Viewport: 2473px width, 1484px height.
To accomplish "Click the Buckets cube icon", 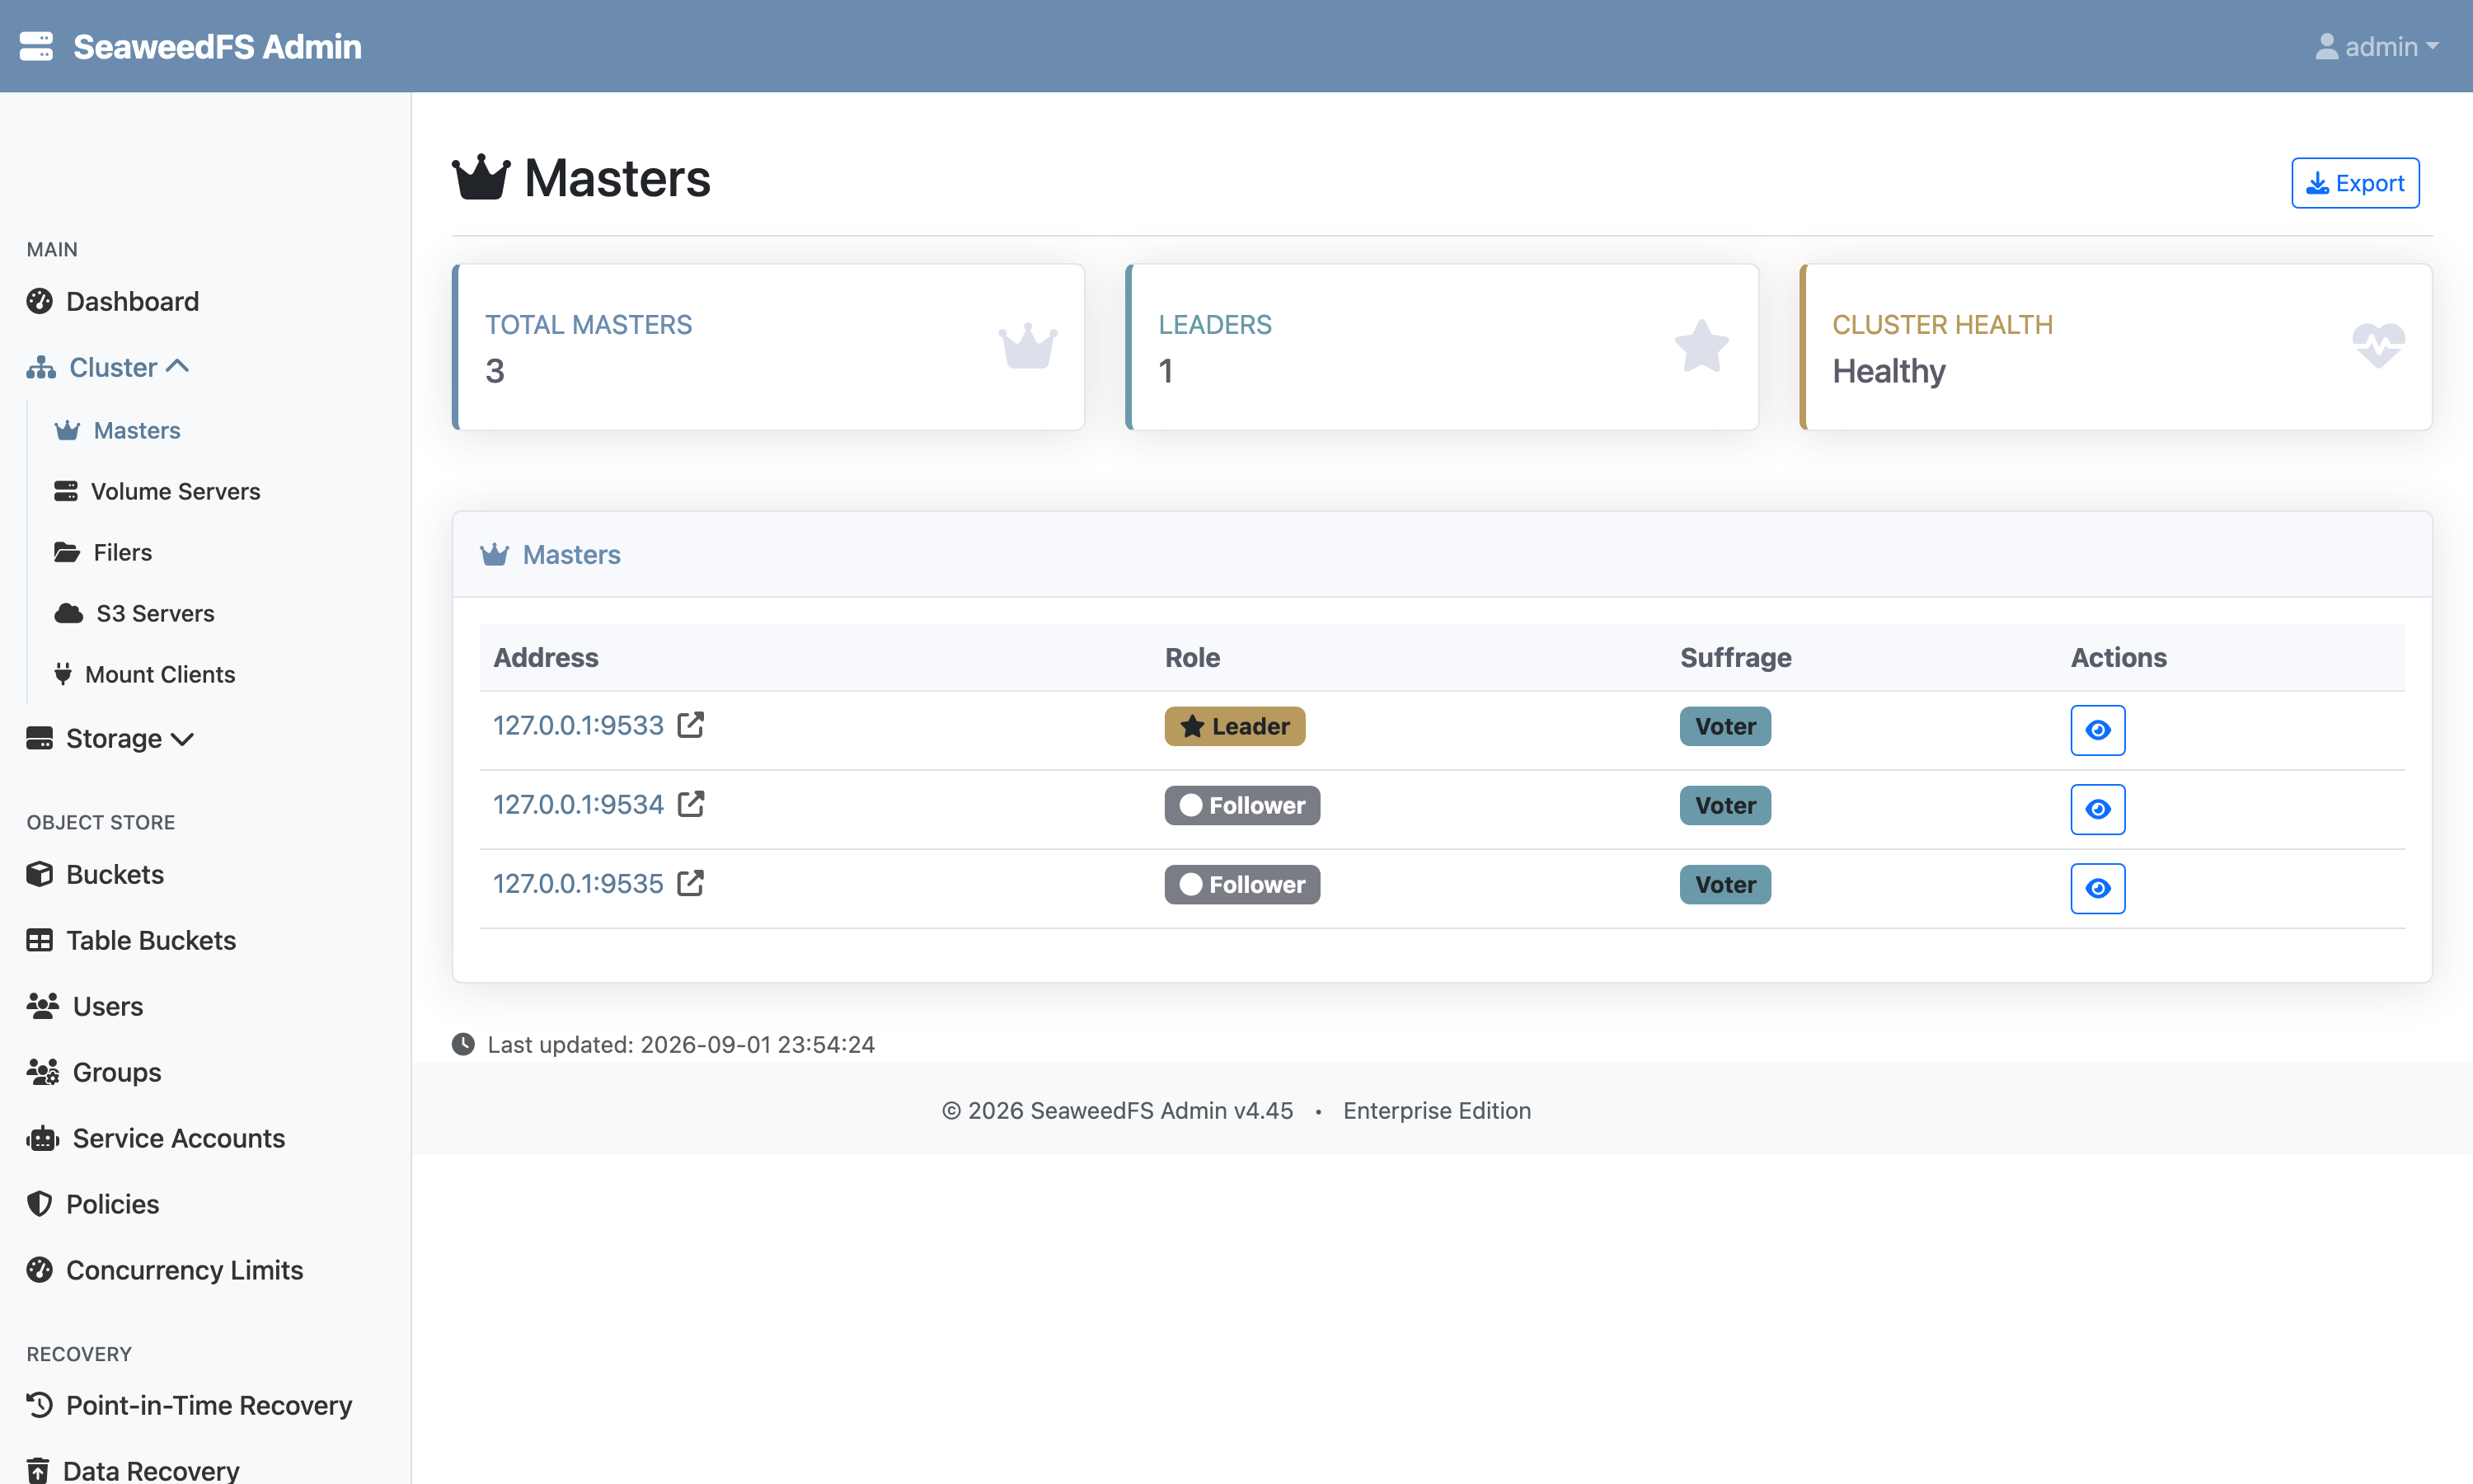I will pos(39,874).
